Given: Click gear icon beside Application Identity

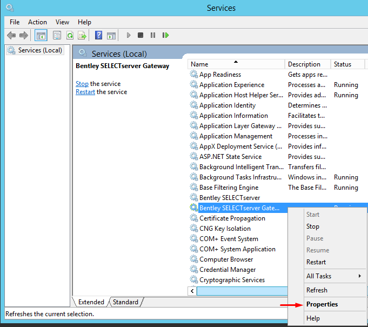Looking at the screenshot, I should 193,105.
